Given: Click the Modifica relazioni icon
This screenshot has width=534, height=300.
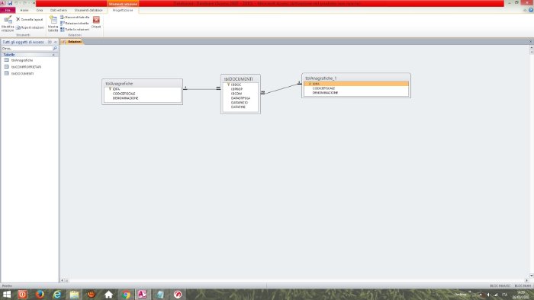Looking at the screenshot, I should 8,24.
